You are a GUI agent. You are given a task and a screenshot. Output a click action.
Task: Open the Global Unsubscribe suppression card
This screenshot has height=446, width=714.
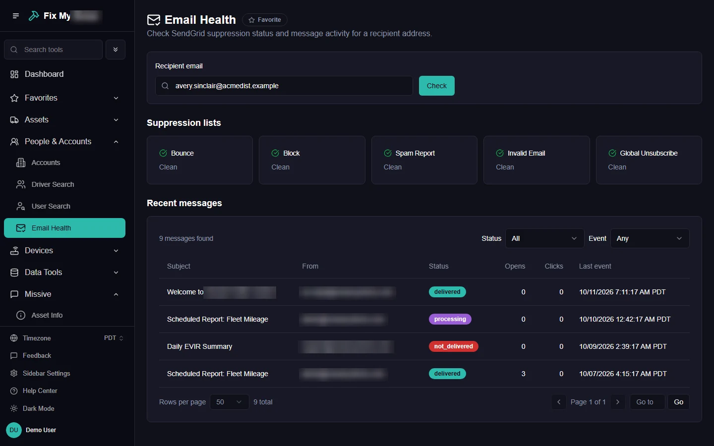pos(649,160)
